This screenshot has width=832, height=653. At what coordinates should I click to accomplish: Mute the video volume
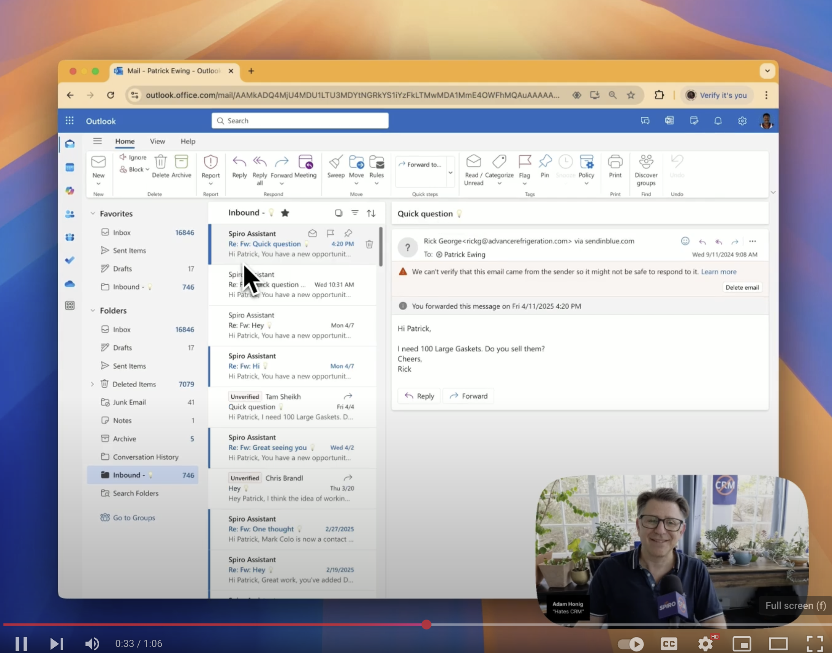(x=92, y=644)
